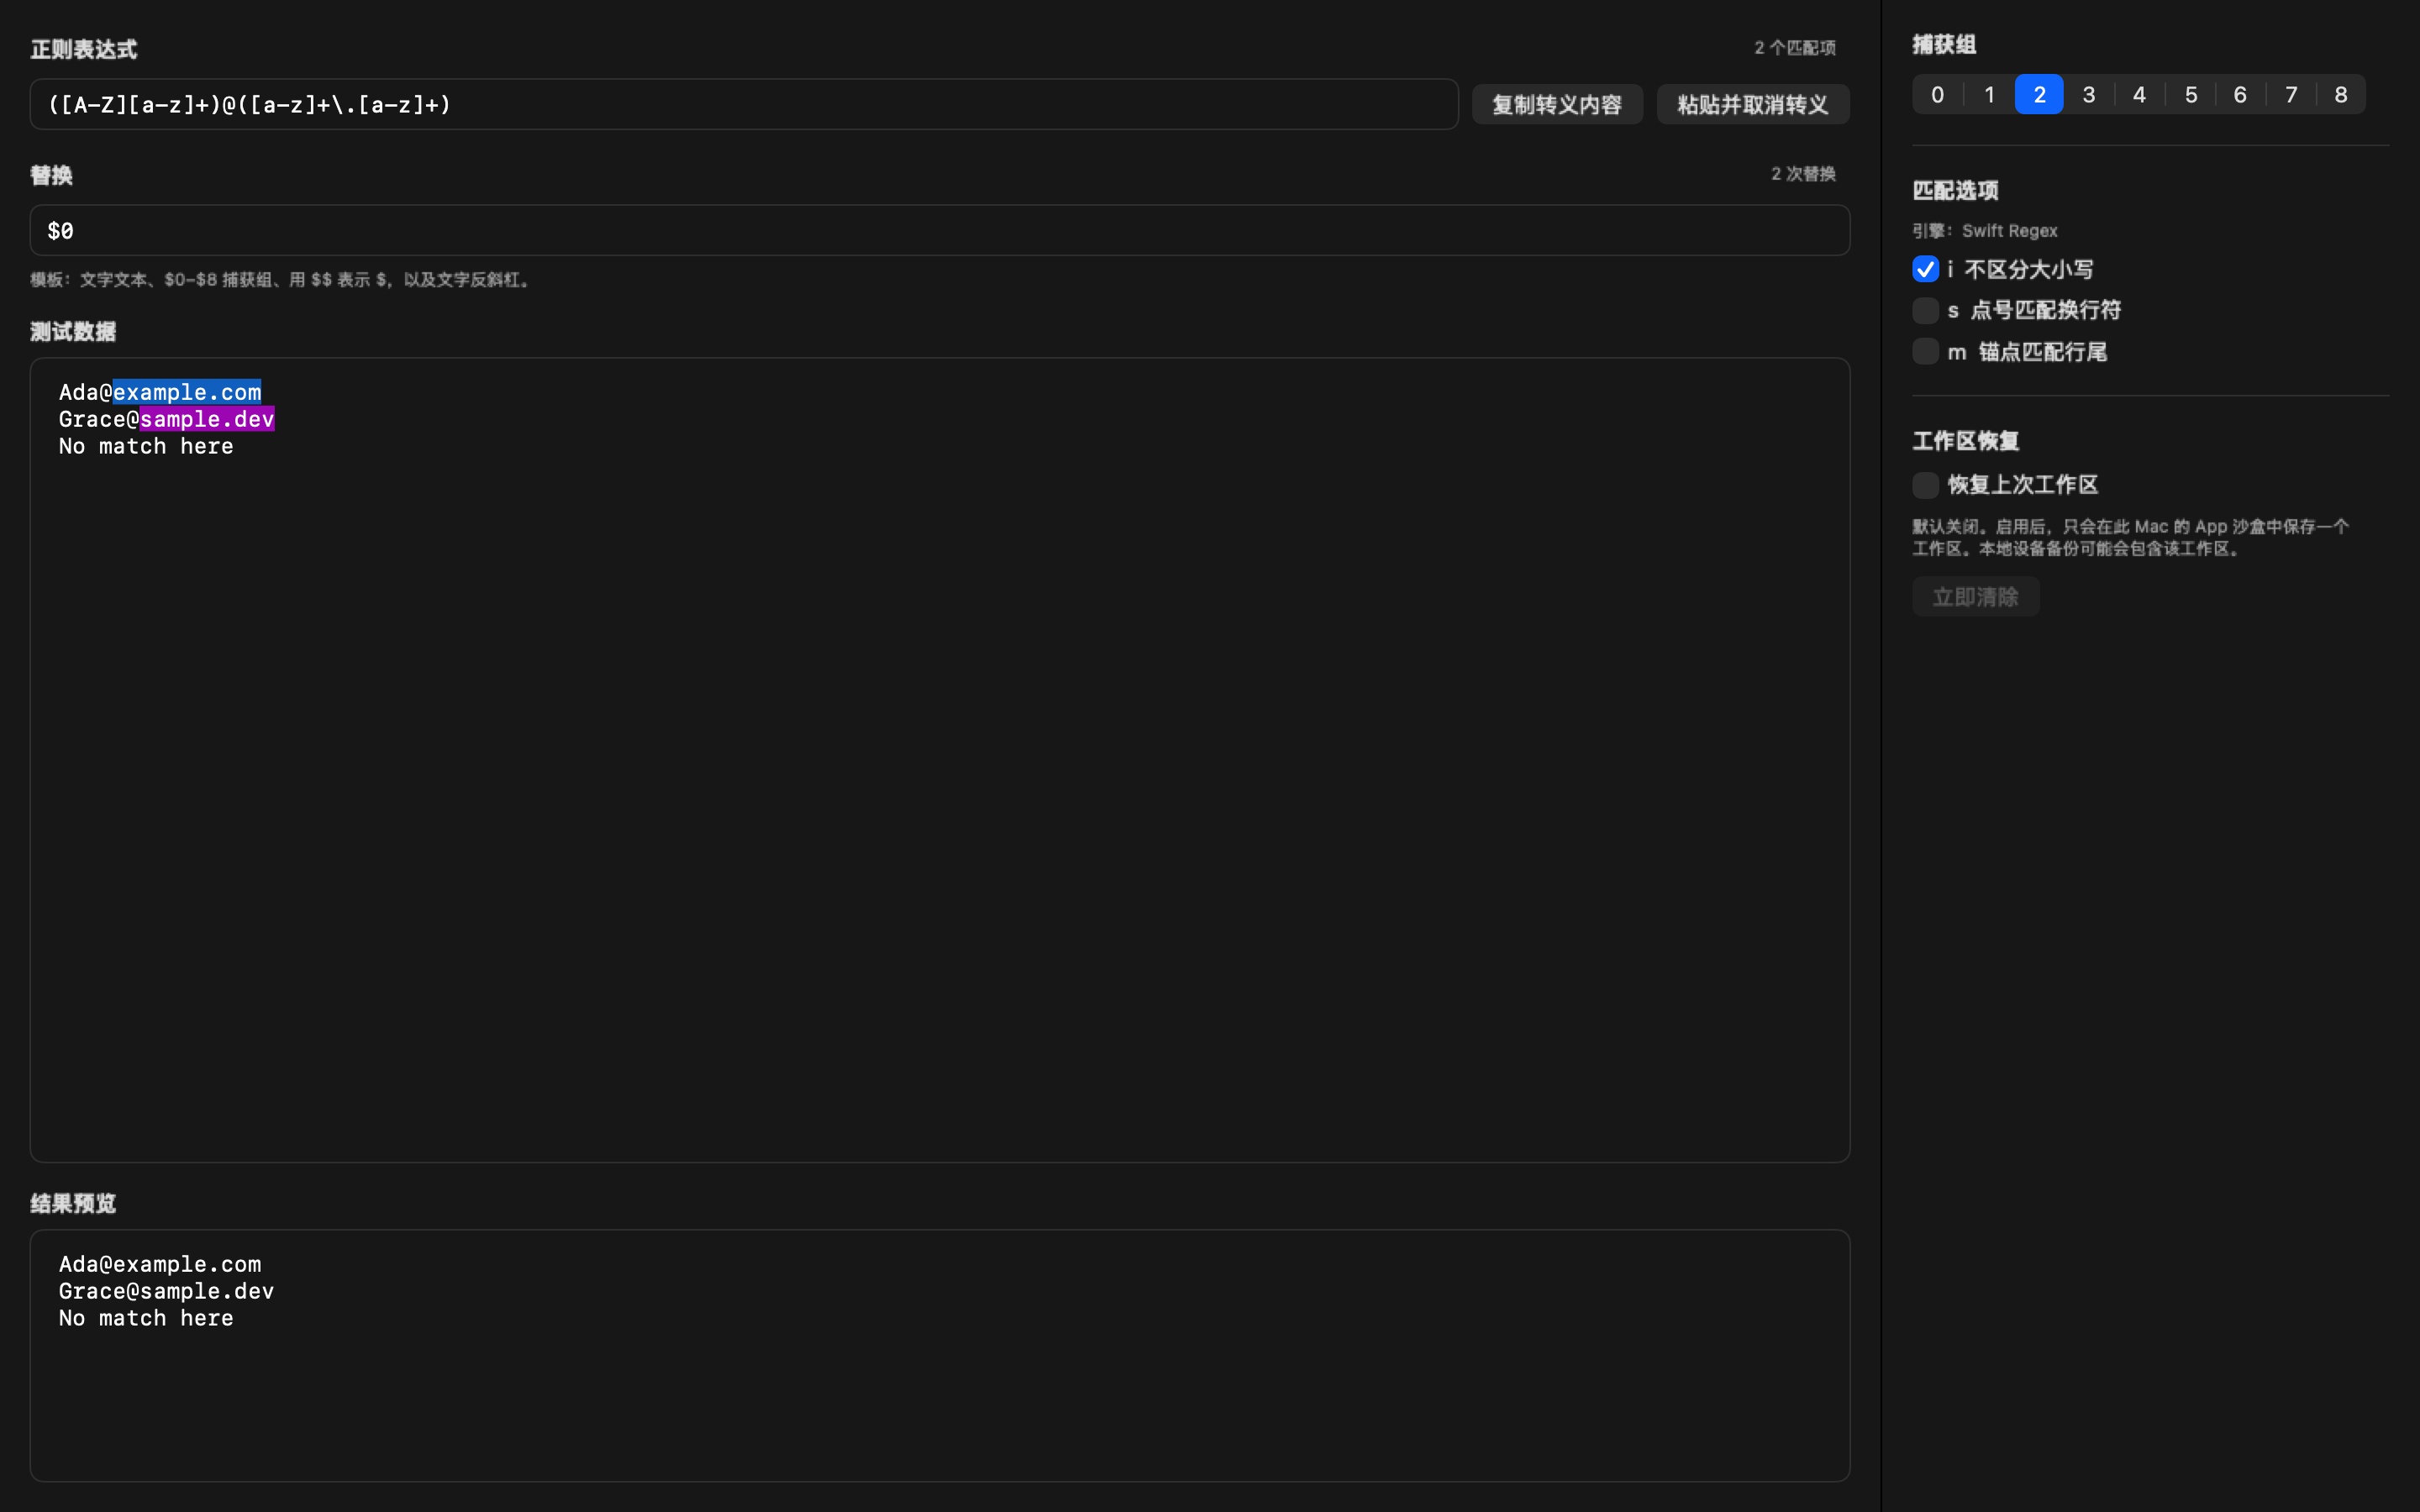
Task: Click 'Ada@example.com' in the 结果预览 pane
Action: click(x=160, y=1264)
